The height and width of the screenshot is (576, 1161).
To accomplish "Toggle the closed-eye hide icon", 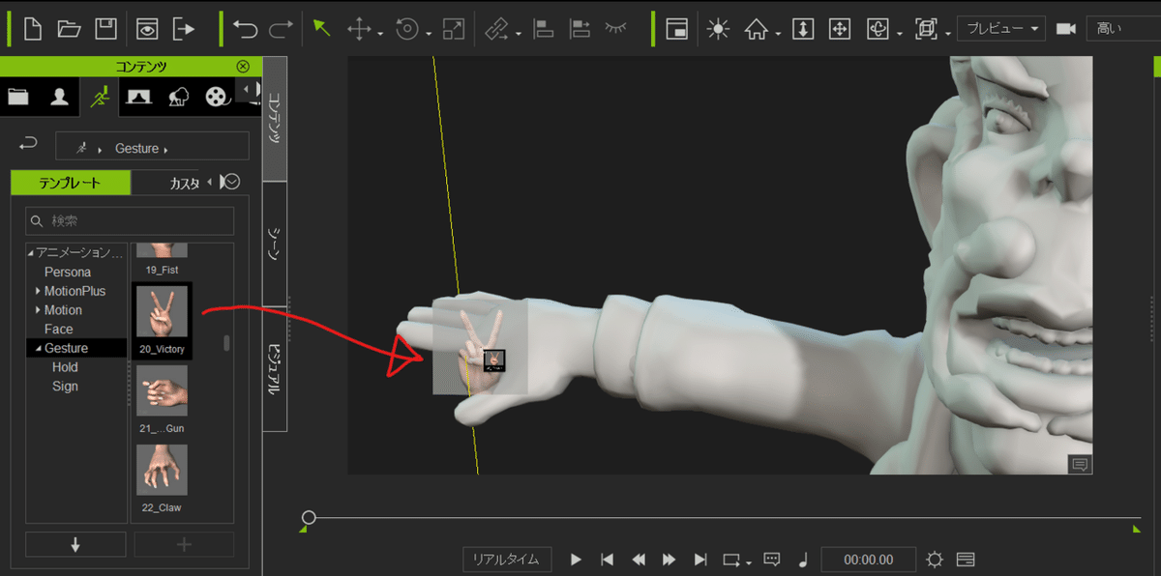I will (x=615, y=29).
